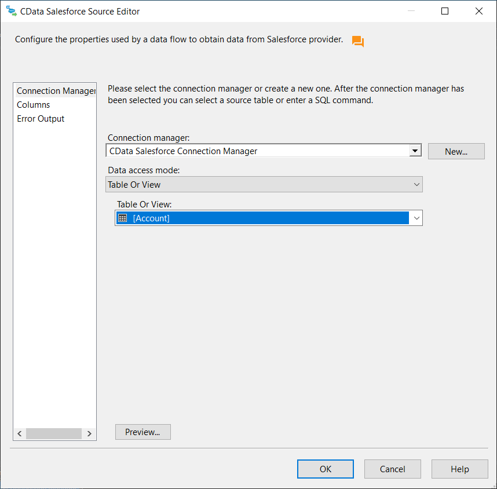This screenshot has width=497, height=489.
Task: Open the Data access mode dropdown
Action: coord(265,184)
